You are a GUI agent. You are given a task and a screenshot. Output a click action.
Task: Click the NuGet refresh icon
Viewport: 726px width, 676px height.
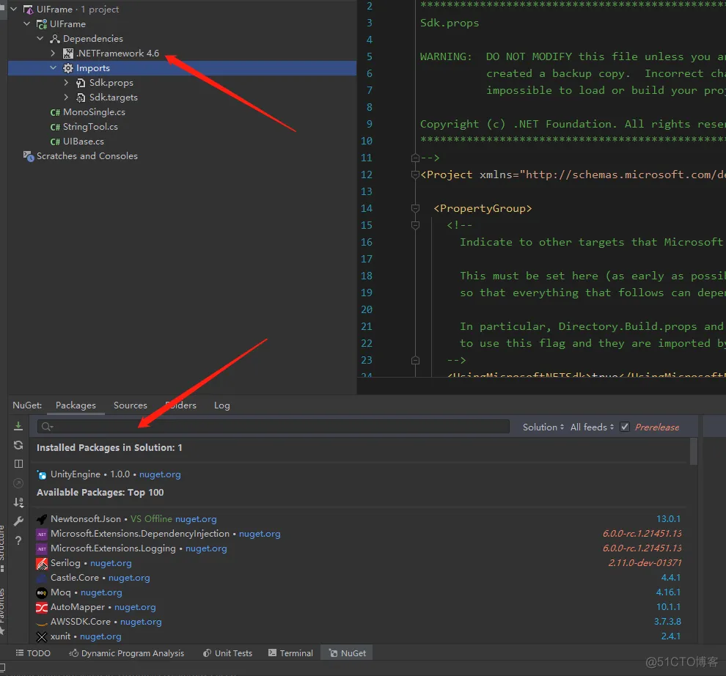18,445
